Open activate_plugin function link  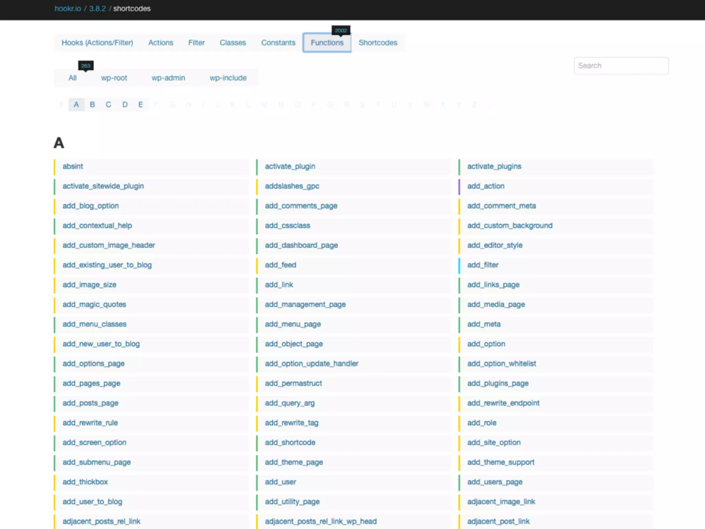(x=290, y=166)
